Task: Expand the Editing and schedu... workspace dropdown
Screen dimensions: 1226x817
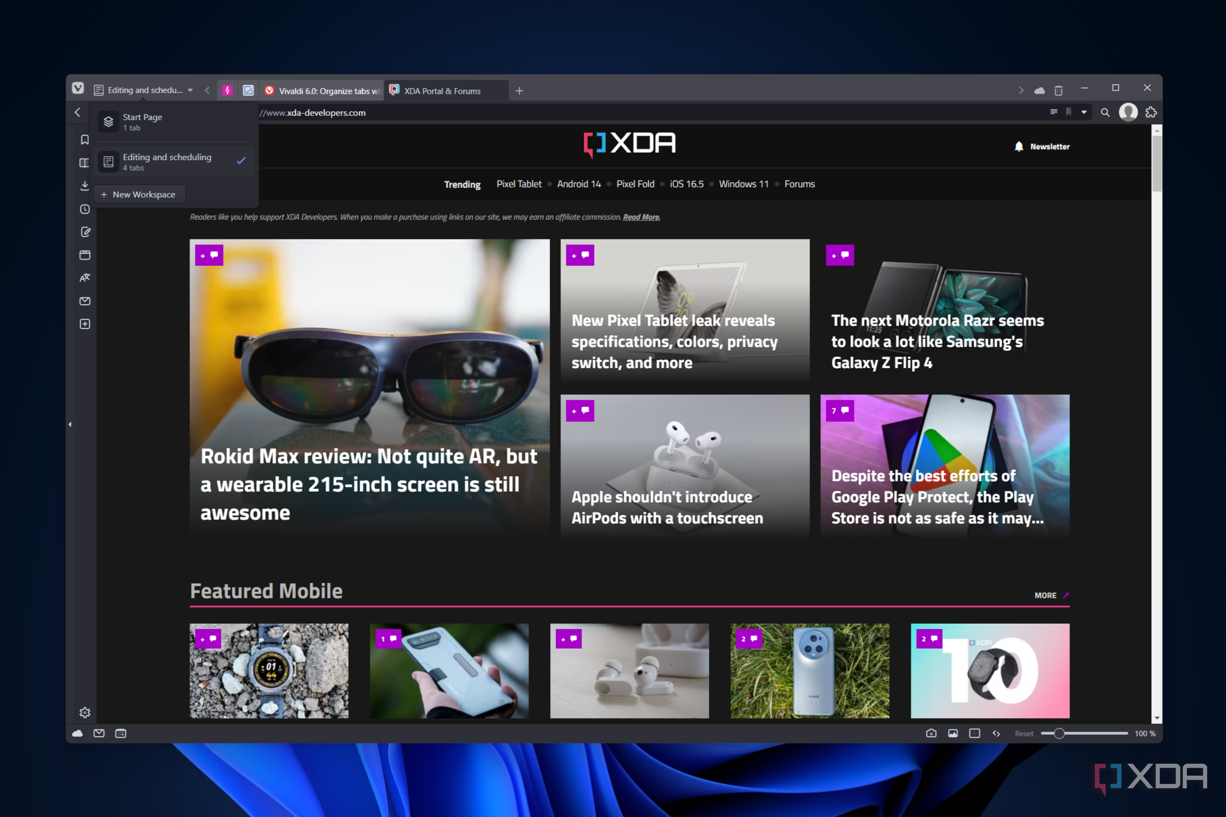Action: 144,90
